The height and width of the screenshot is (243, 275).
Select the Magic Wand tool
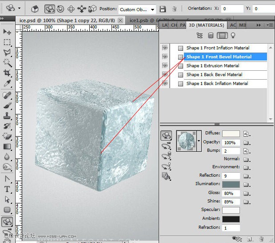click(x=7, y=63)
